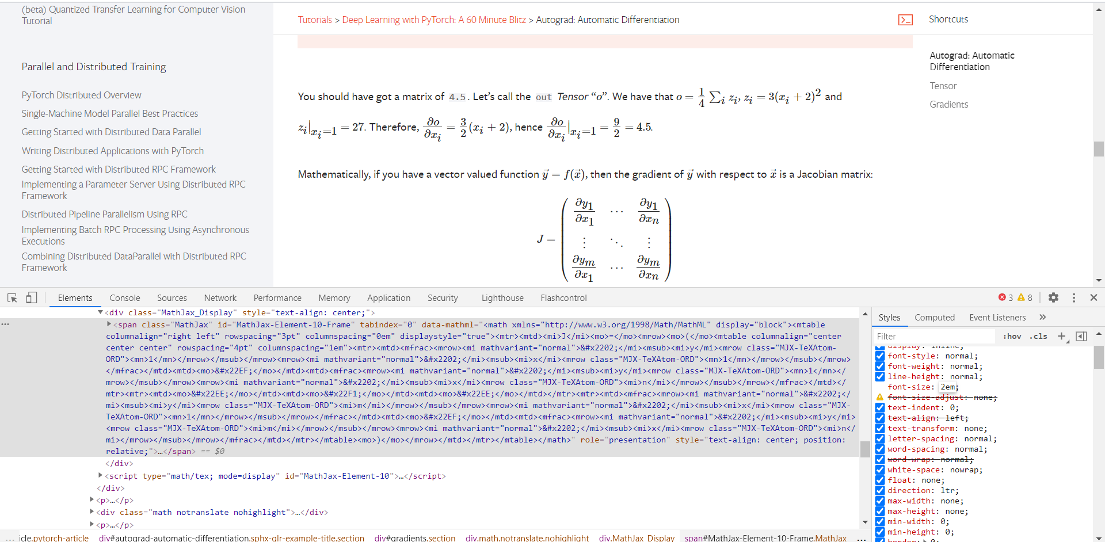Jump to Gradients section in shortcuts
The image size is (1105, 542).
tap(949, 104)
